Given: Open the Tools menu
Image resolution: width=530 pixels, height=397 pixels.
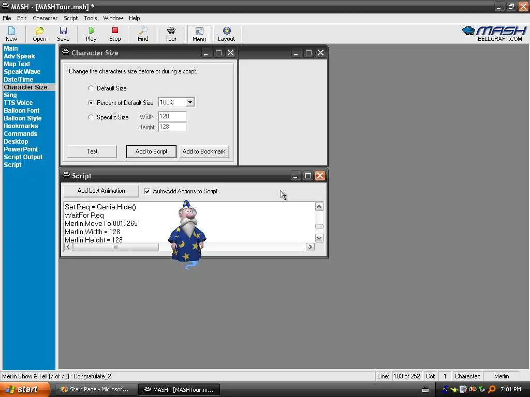Looking at the screenshot, I should pos(90,18).
